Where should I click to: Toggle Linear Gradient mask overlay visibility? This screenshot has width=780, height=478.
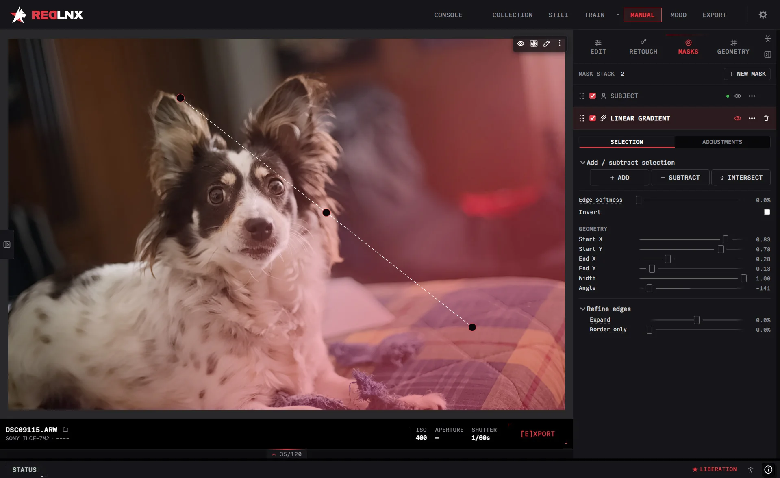(738, 118)
